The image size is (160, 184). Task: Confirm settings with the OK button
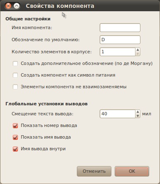tap(132, 171)
